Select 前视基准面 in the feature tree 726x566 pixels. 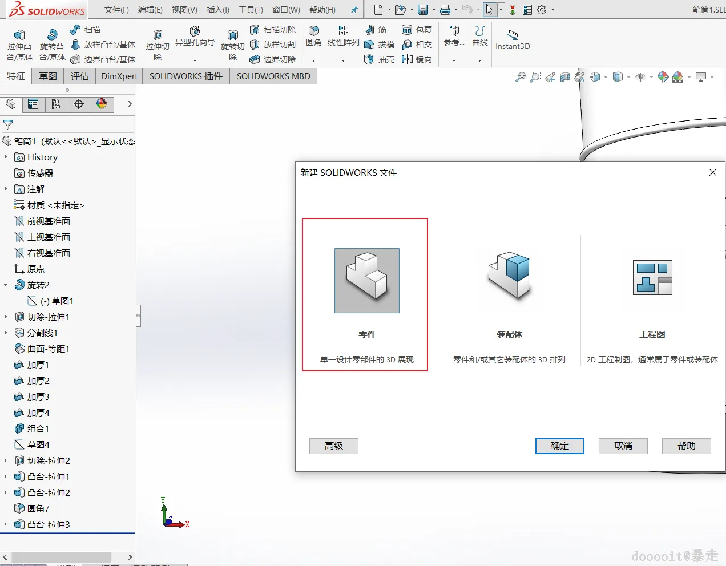tap(42, 221)
